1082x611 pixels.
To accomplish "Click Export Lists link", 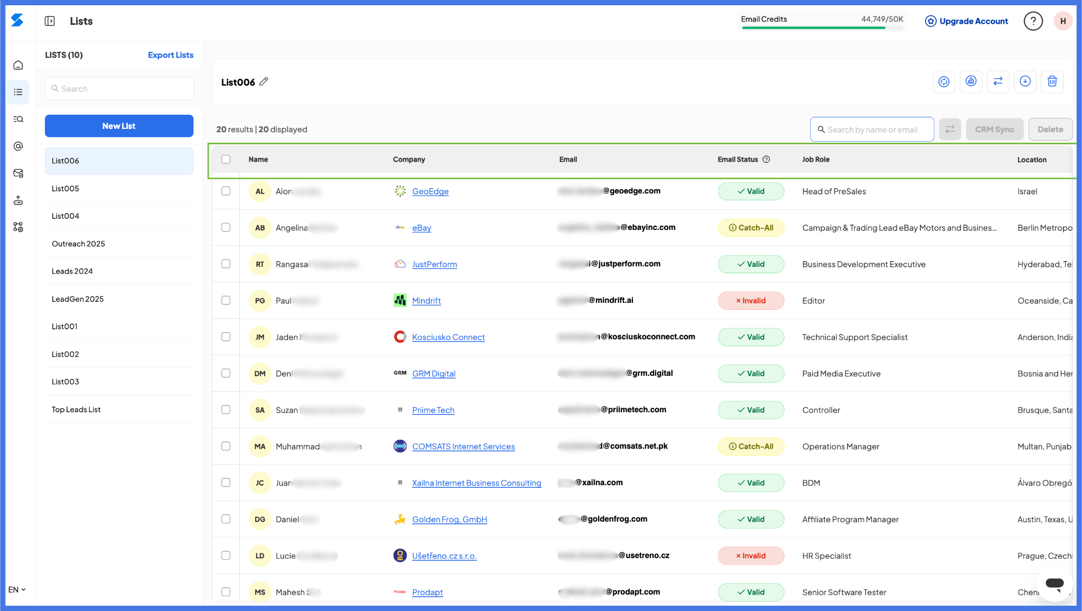I will click(171, 55).
